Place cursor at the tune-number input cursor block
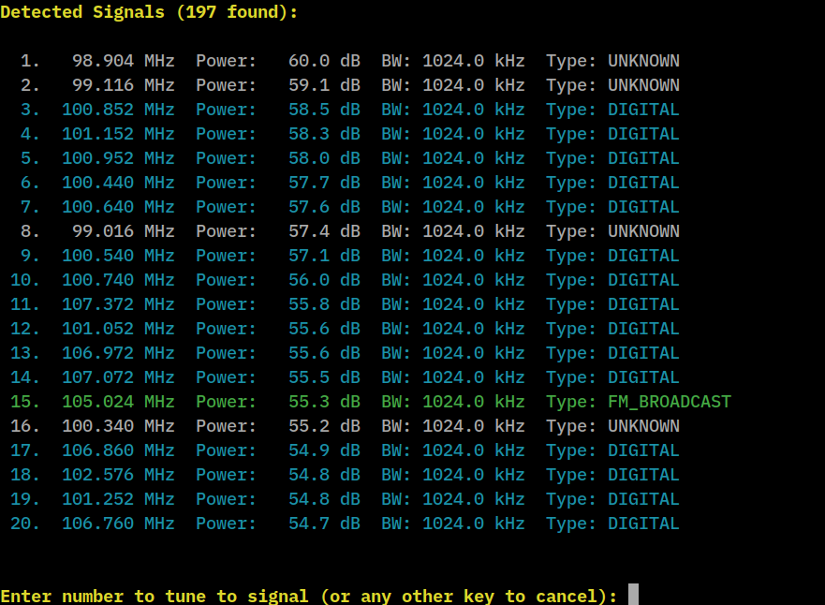The image size is (825, 605). coord(633,596)
